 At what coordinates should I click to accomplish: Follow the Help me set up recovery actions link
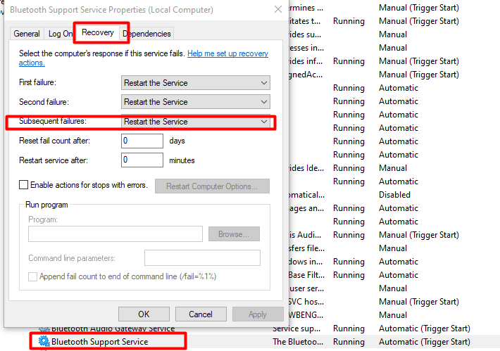click(x=227, y=53)
